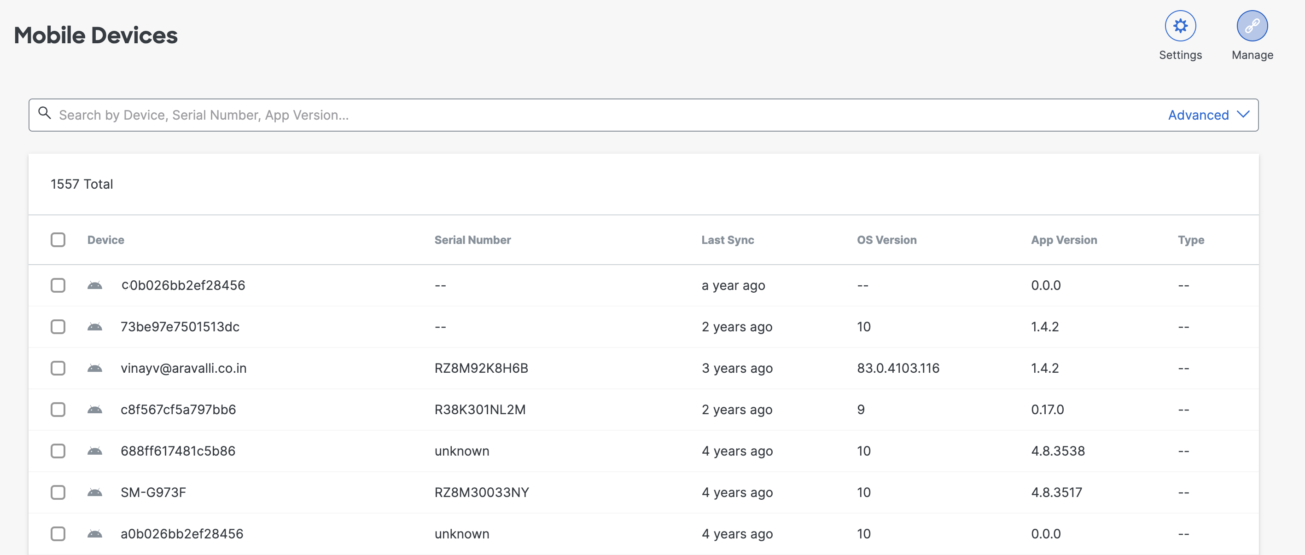The height and width of the screenshot is (555, 1305).
Task: Select checkbox for device 73be97e7501513dc
Action: tap(58, 327)
